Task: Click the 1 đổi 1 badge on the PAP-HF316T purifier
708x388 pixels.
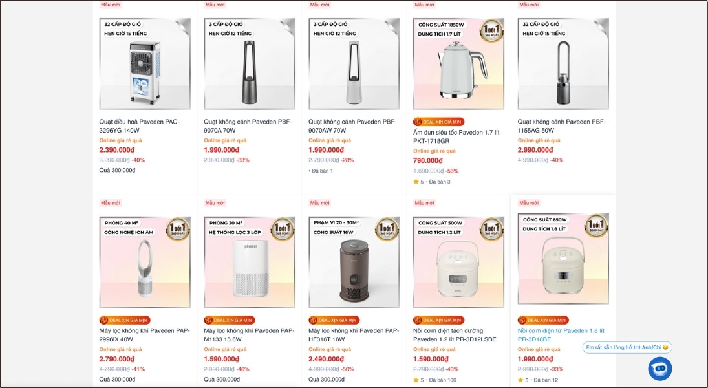Action: pos(387,229)
